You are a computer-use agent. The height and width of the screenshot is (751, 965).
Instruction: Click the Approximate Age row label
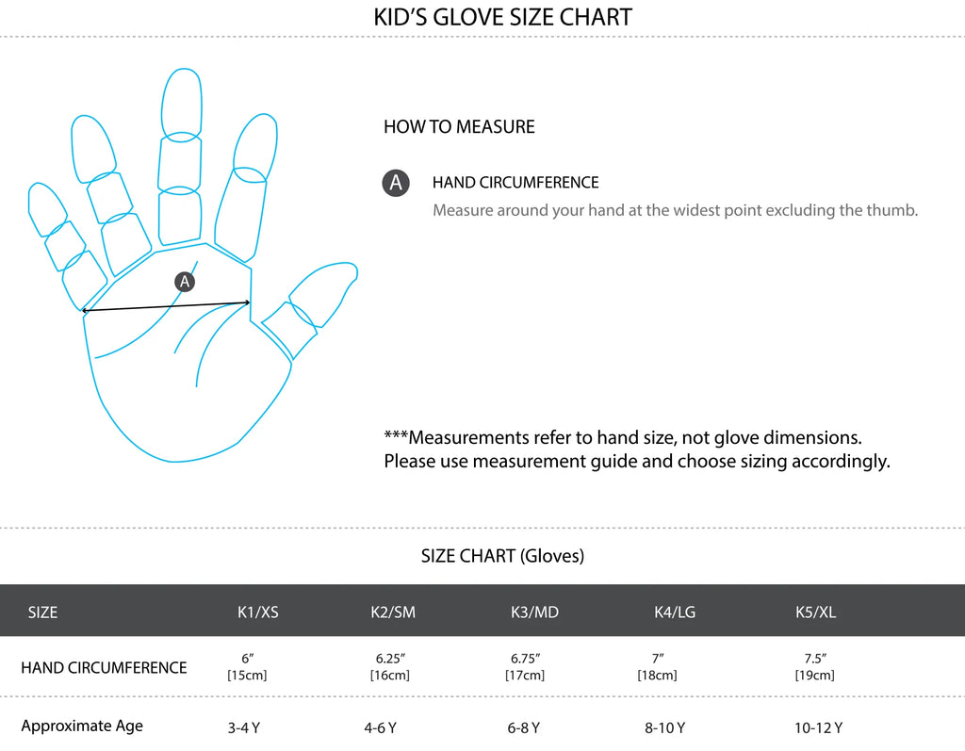82,726
